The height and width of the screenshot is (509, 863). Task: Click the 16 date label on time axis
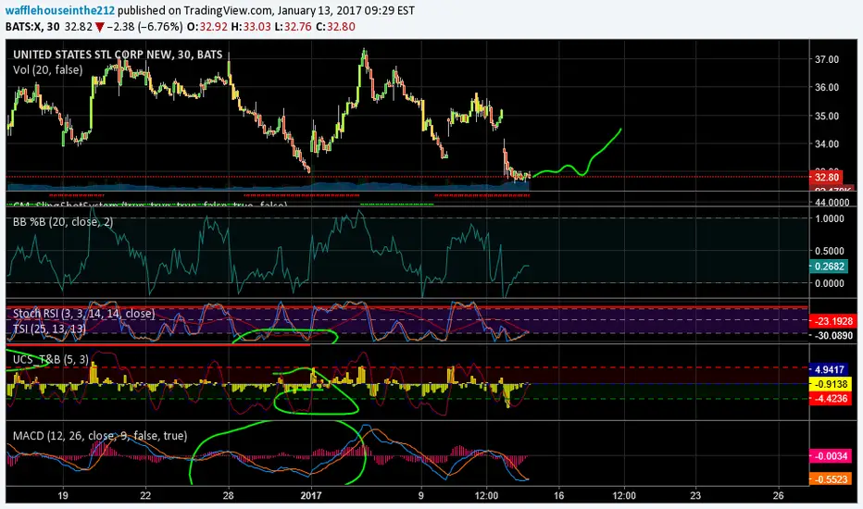pos(558,495)
